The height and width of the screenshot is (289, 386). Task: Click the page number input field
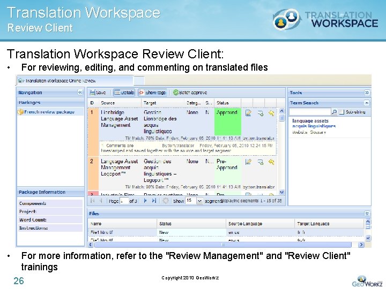pos(124,201)
